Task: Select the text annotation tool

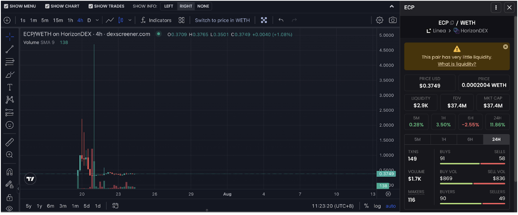Action: [x=9, y=87]
